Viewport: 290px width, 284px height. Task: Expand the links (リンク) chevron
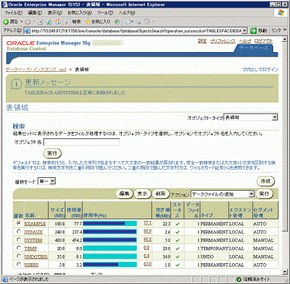point(285,30)
